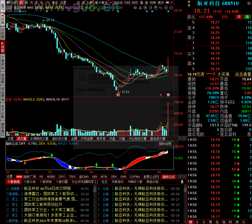Open the 首页 sidebar tab
This screenshot has width=252, height=224.
click(x=3, y=6)
